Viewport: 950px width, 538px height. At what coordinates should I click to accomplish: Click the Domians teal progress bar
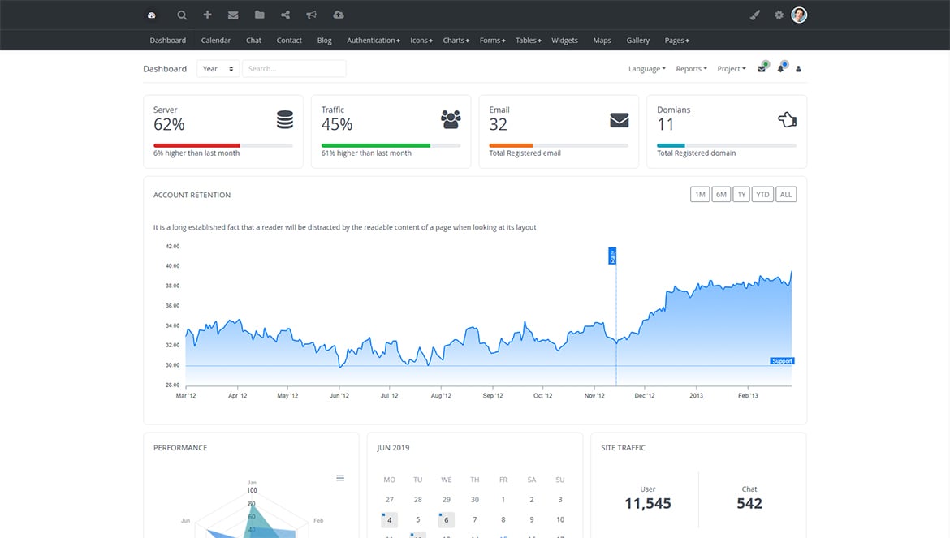click(671, 145)
